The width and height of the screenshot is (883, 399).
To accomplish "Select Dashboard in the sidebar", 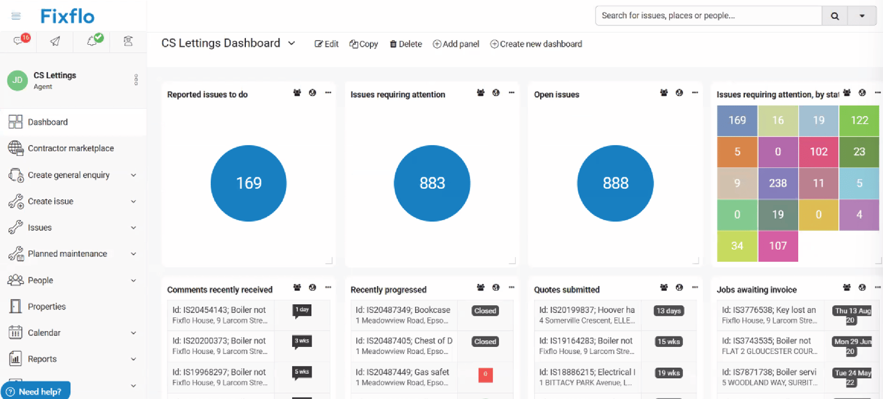I will [48, 122].
